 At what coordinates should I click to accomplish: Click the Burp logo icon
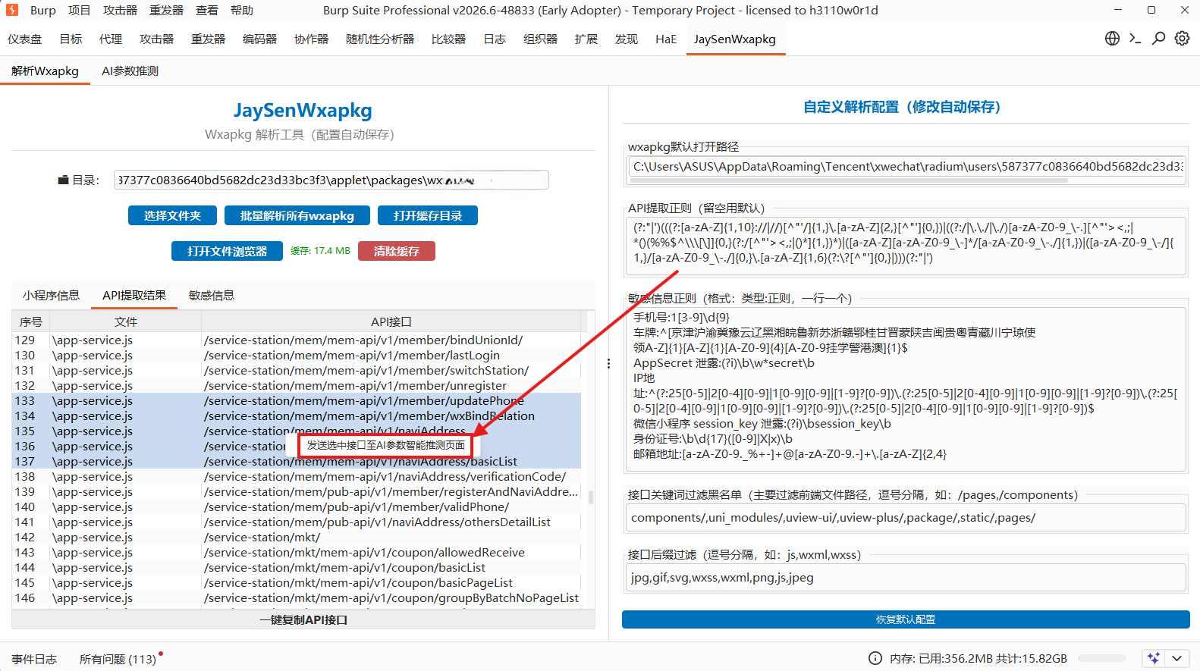click(12, 10)
